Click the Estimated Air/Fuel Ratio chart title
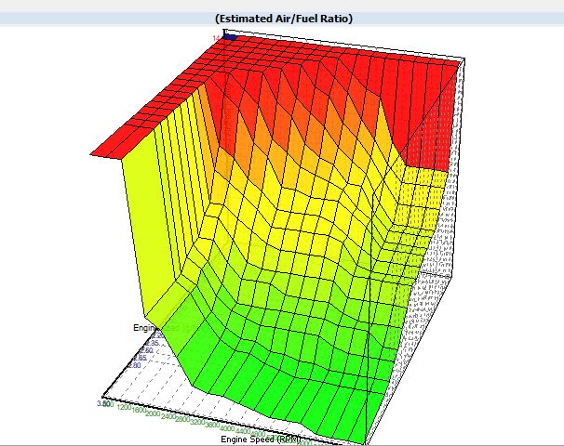The height and width of the screenshot is (446, 564). coord(283,18)
